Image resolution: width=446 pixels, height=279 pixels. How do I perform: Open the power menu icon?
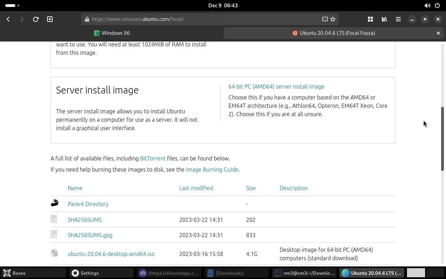coord(437,6)
